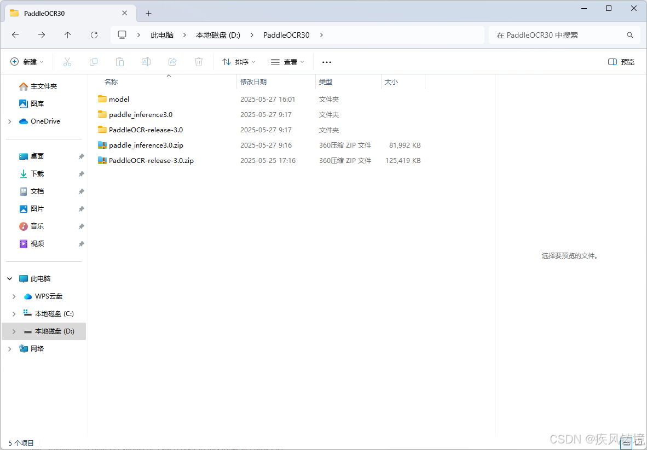Expand the WPS云盘 tree node

click(14, 296)
